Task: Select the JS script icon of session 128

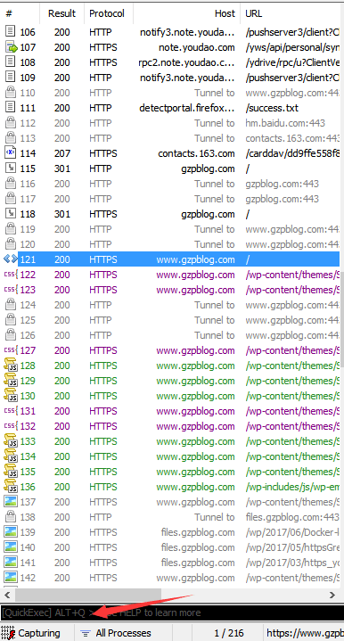Action: coord(10,365)
